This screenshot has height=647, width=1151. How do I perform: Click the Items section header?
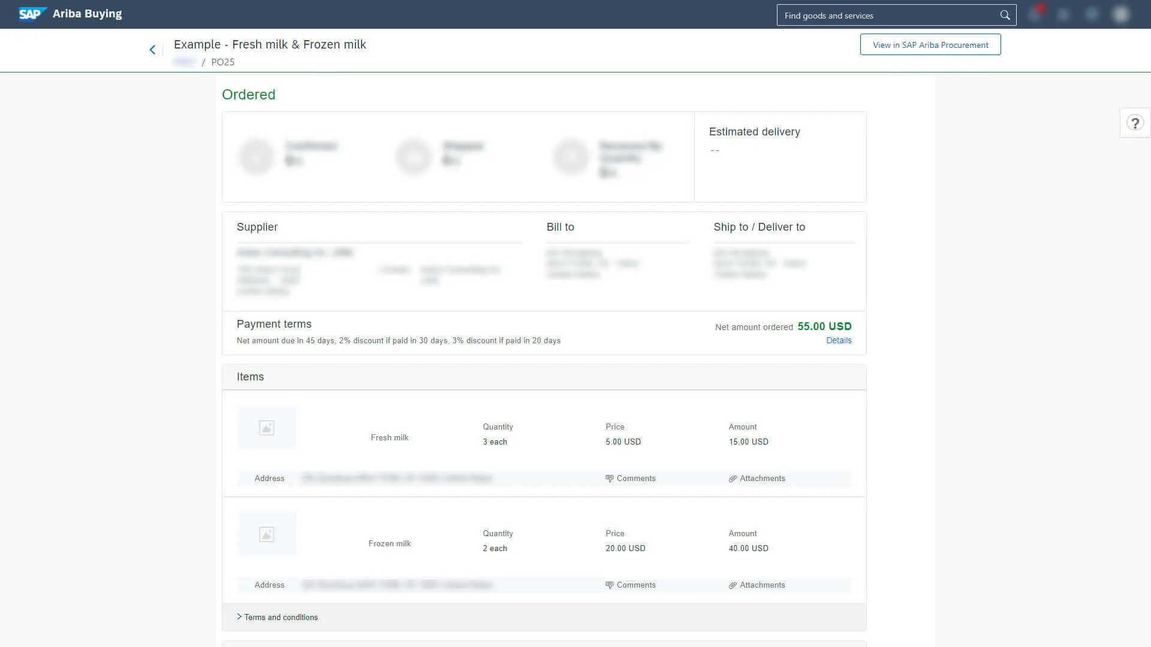point(544,377)
